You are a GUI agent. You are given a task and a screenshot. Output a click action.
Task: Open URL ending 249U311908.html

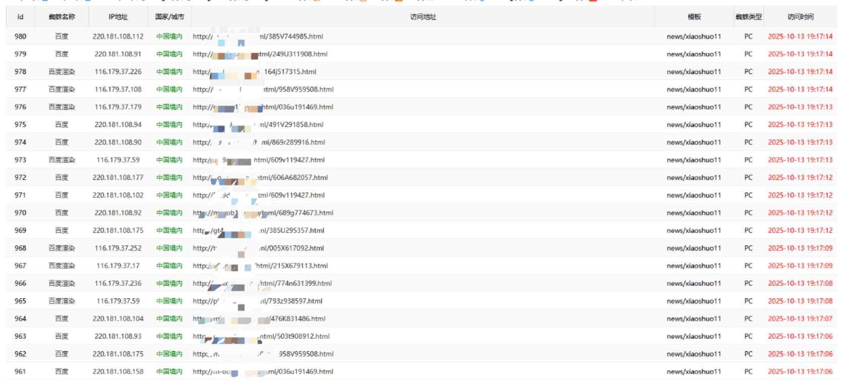coord(260,54)
